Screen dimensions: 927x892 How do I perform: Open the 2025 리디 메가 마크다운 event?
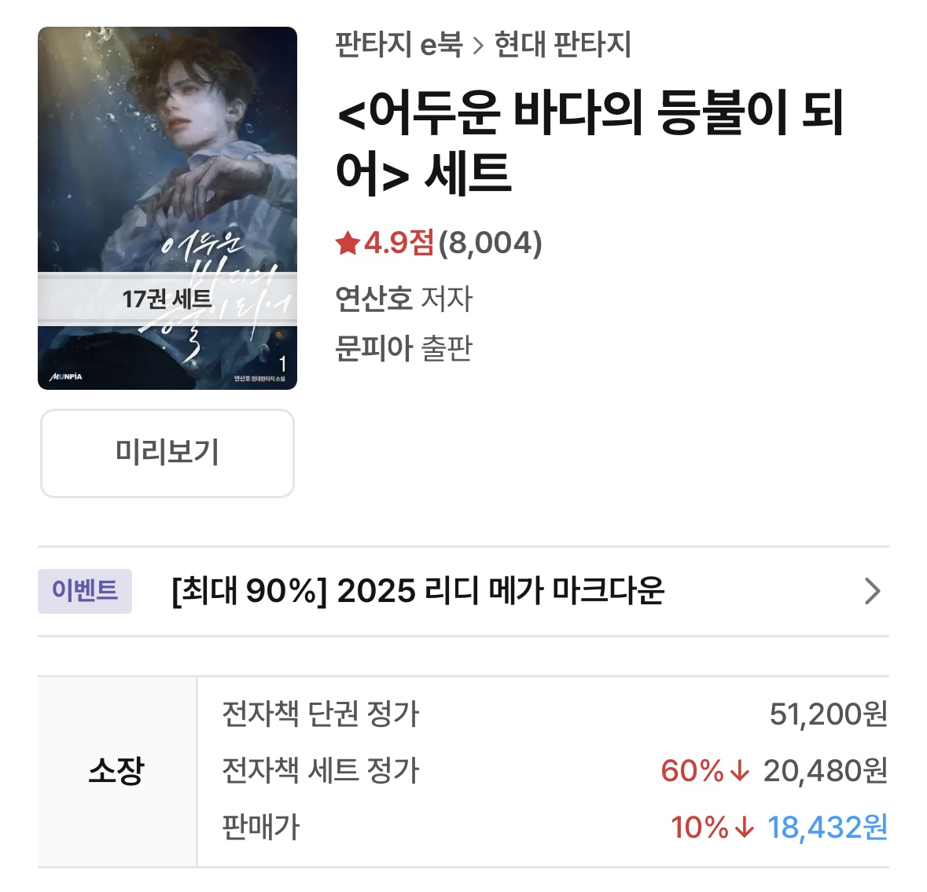[418, 591]
